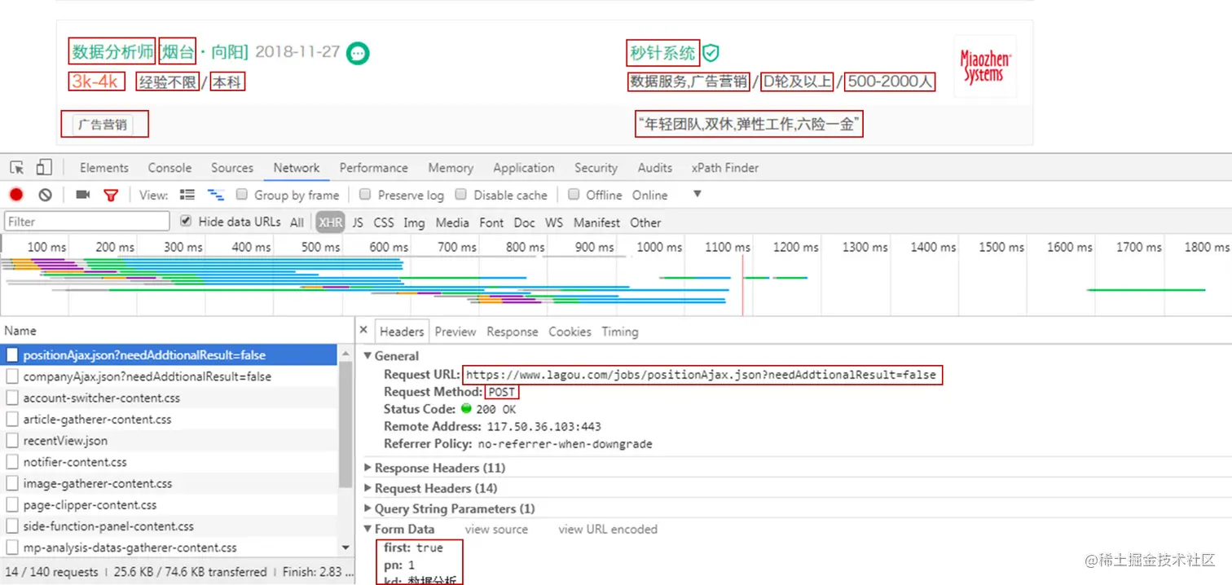The width and height of the screenshot is (1232, 585).
Task: Toggle device toolbar icon
Action: tap(44, 168)
